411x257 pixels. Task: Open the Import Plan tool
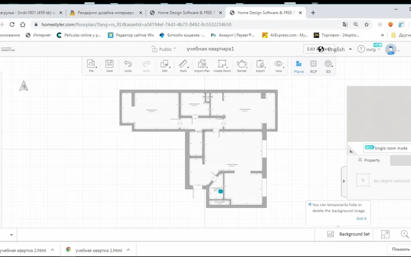[202, 66]
